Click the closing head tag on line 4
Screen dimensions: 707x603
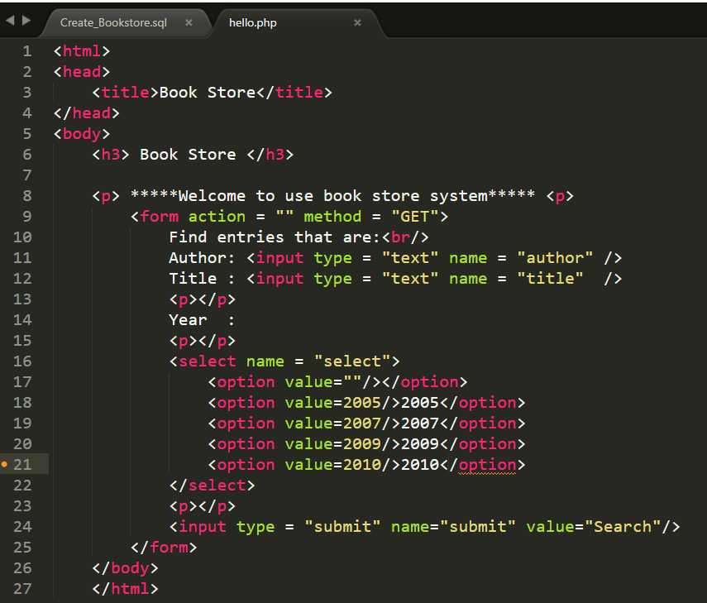pos(87,113)
